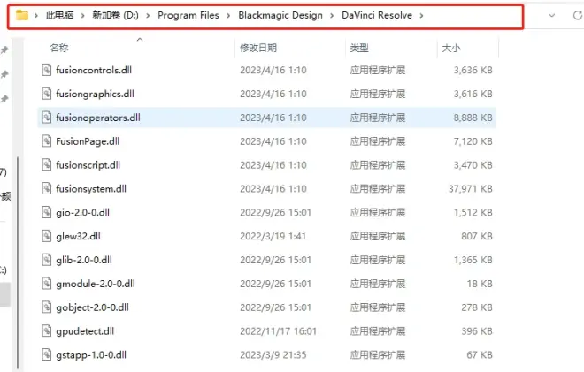The image size is (584, 372).
Task: Click gstapp-1.0-0.dll file icon
Action: click(x=47, y=354)
